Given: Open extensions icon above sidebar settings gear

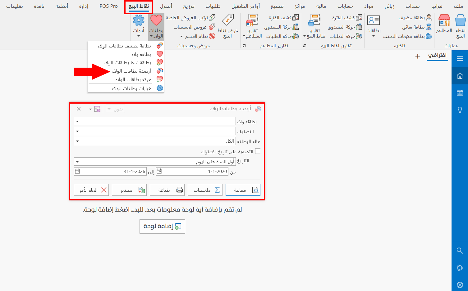Looking at the screenshot, I should pos(460,268).
